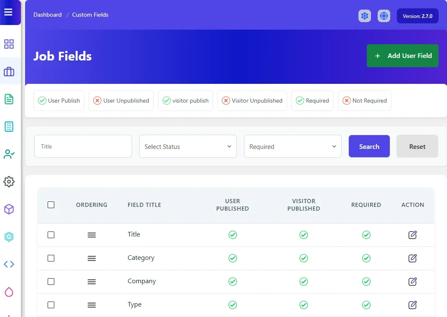Edit the Category field row
The image size is (447, 317).
pos(412,258)
